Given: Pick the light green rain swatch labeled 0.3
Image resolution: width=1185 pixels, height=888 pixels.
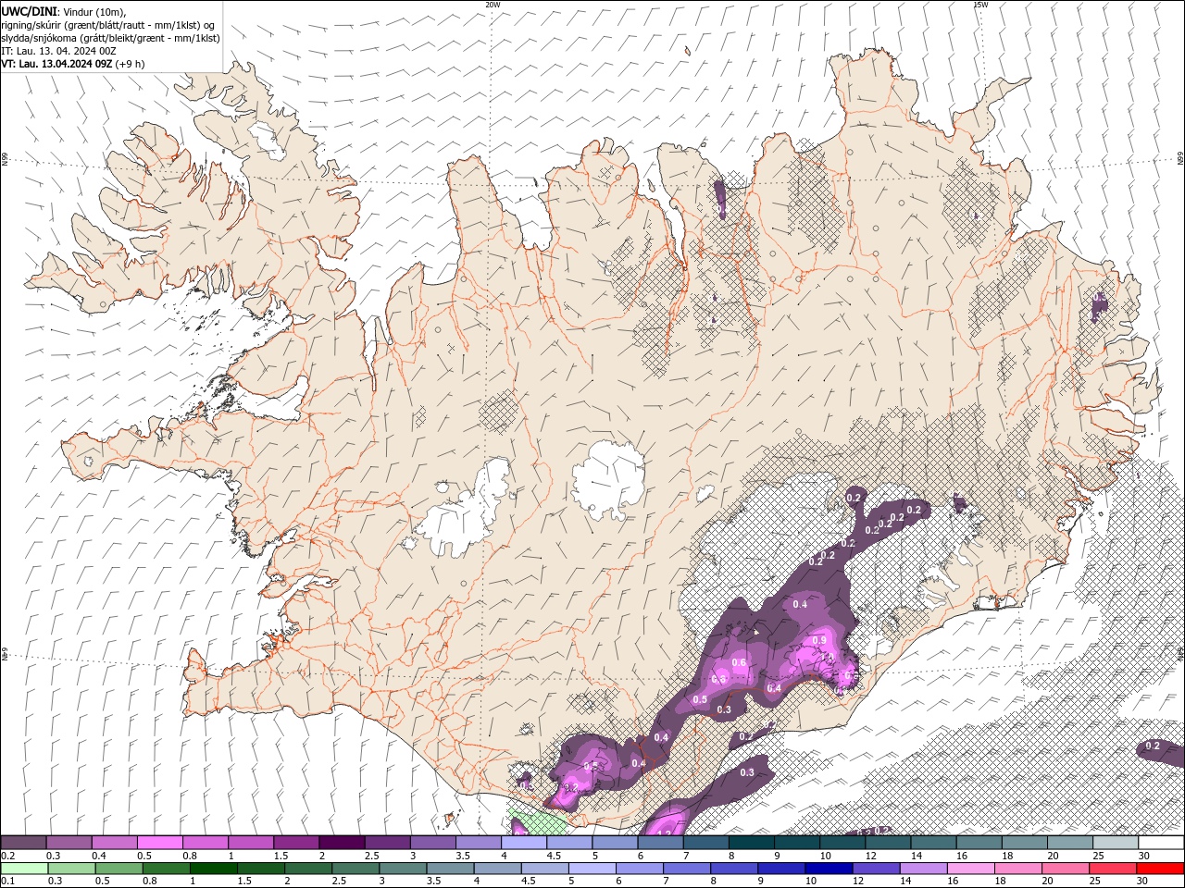Looking at the screenshot, I should tap(71, 869).
